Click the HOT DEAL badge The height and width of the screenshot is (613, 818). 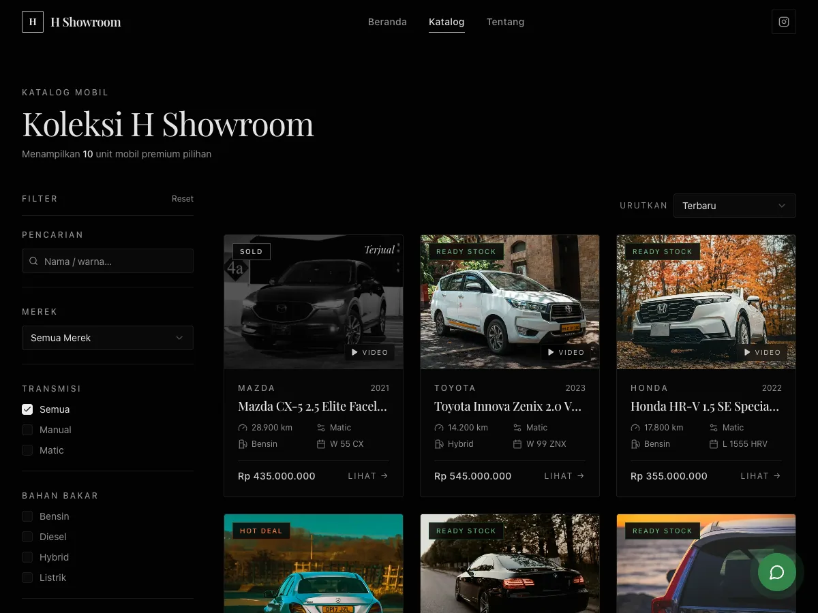coord(261,531)
